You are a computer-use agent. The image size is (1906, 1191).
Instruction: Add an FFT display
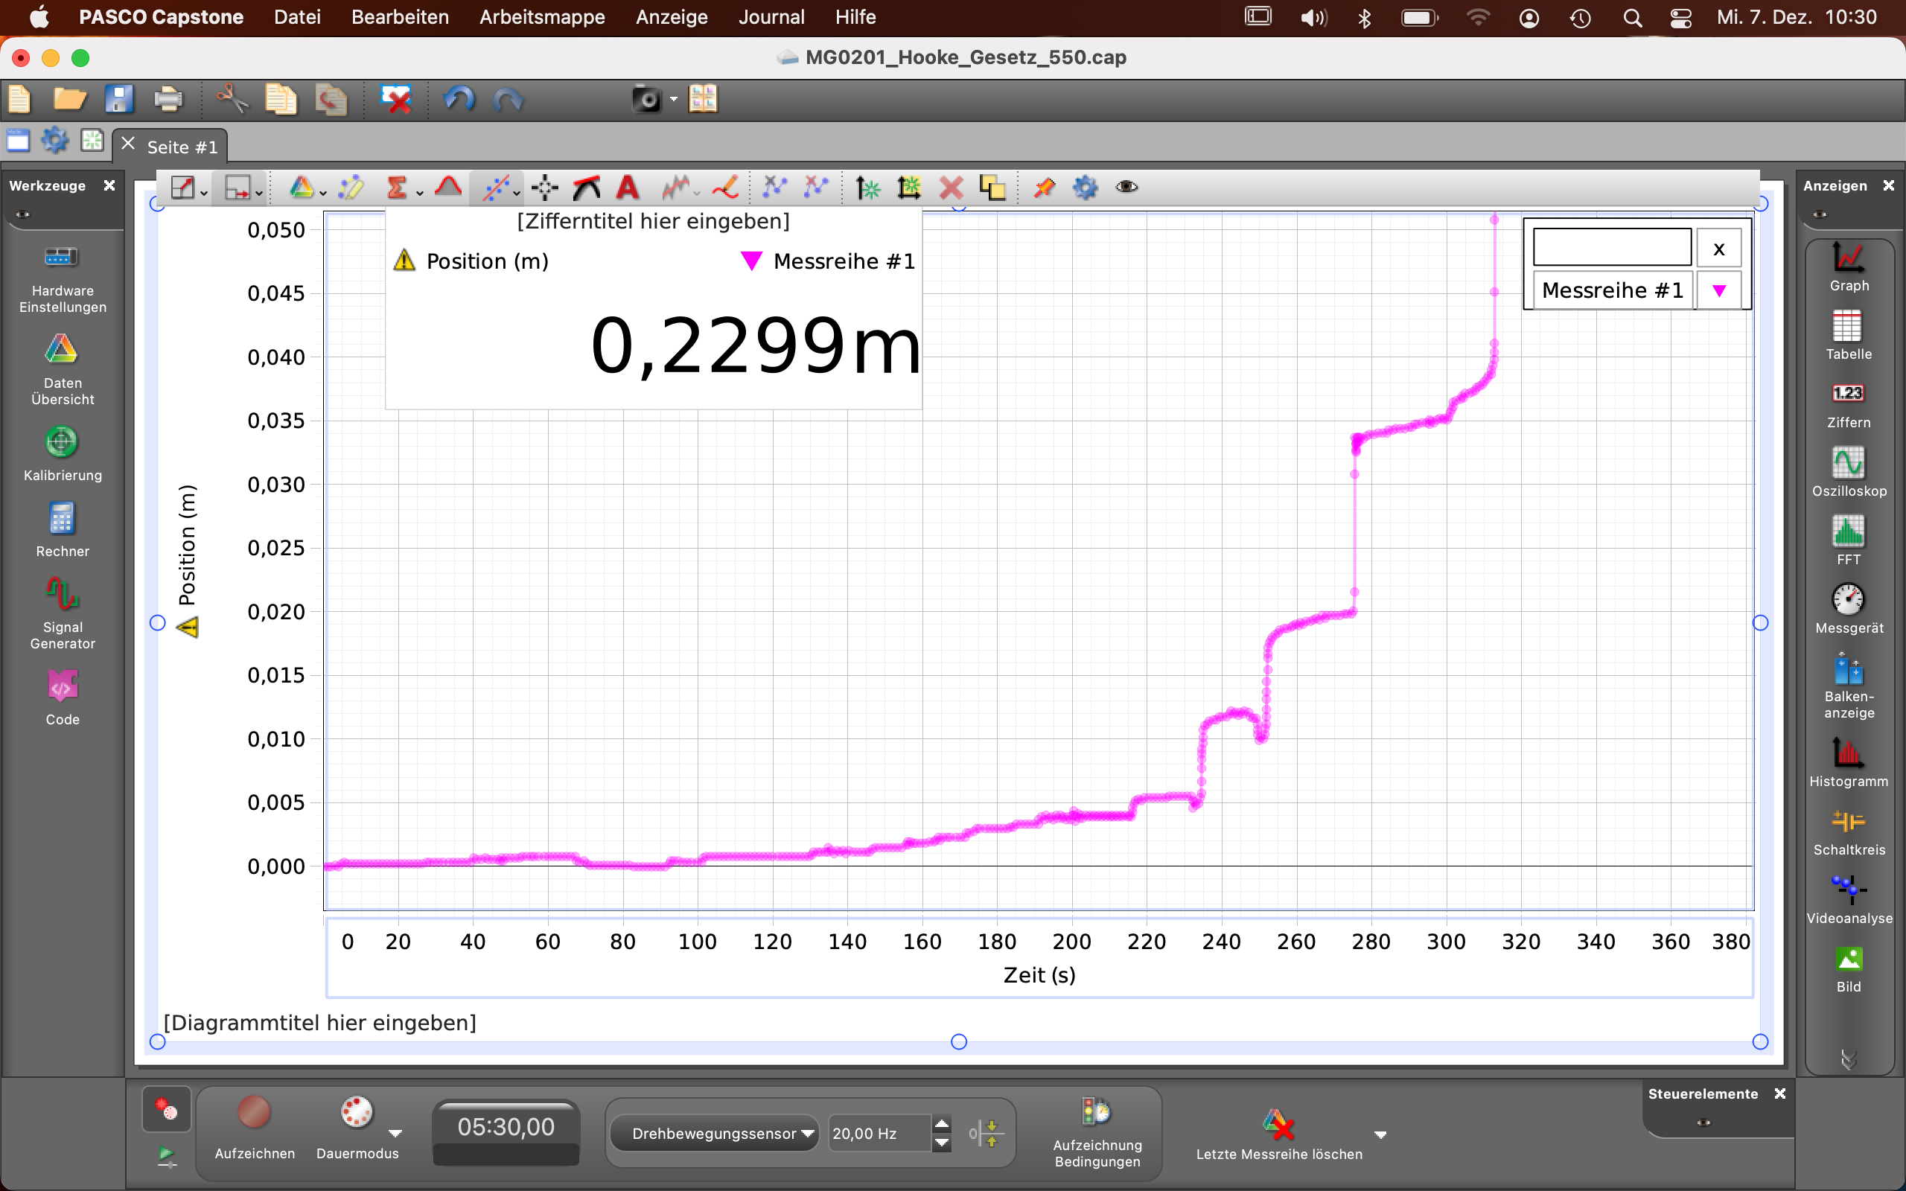(1849, 541)
